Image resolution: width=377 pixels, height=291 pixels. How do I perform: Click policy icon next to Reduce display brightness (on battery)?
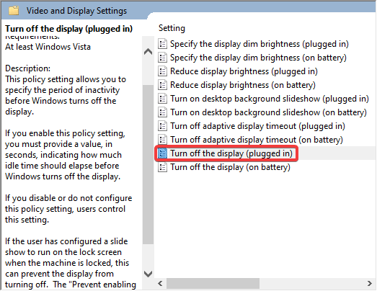click(x=162, y=85)
